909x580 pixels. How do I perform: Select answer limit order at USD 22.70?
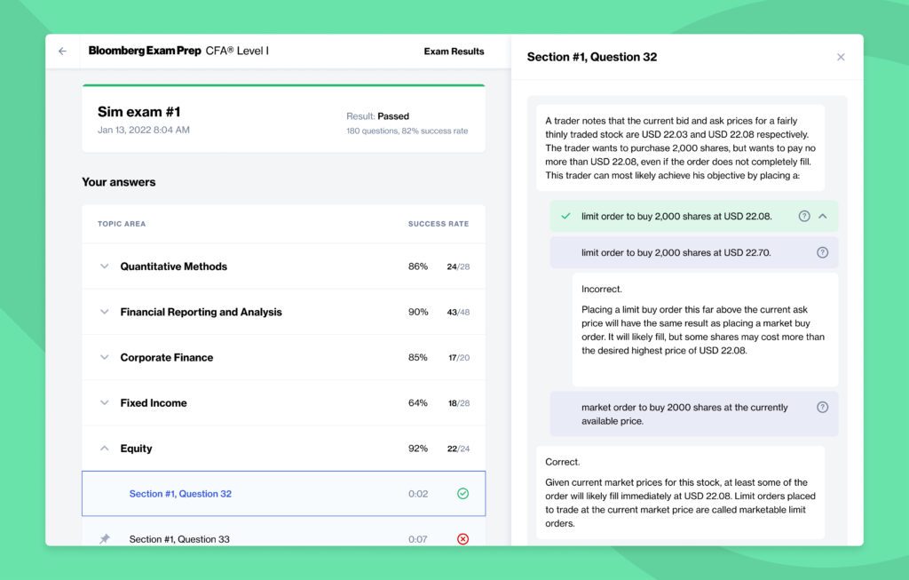pyautogui.click(x=676, y=252)
